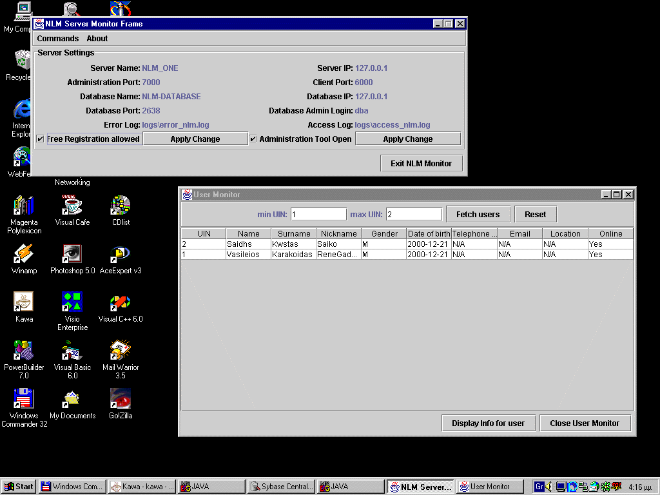Click the Java cup icon in User Monitor title bar
The image size is (660, 495).
[187, 195]
